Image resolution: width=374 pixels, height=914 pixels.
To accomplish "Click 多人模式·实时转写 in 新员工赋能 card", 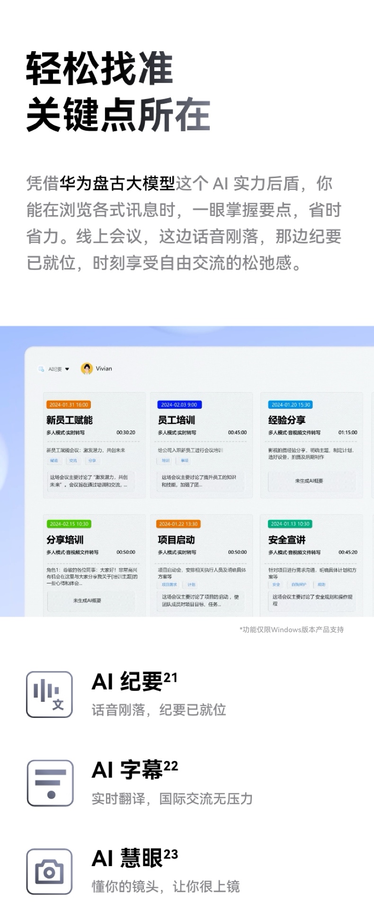I will 66,432.
